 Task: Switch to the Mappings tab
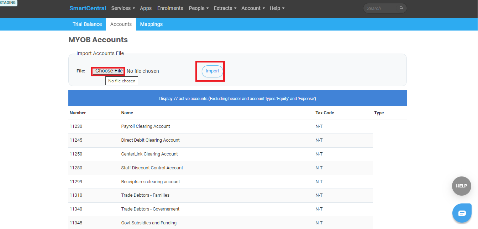tap(151, 24)
